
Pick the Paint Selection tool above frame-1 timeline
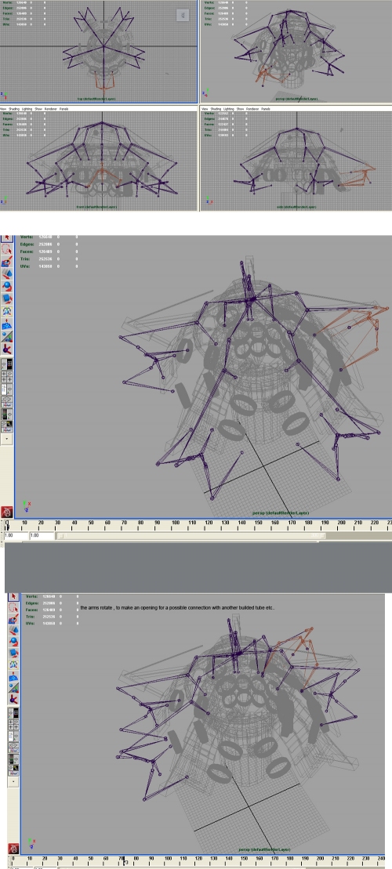pos(6,262)
